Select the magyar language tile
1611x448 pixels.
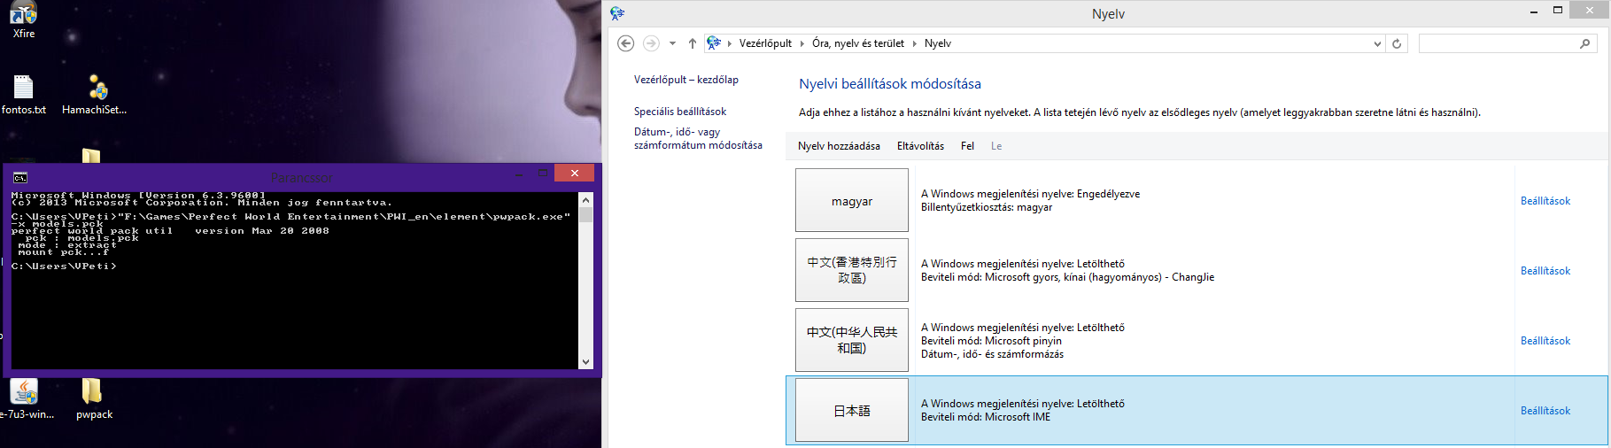pyautogui.click(x=851, y=201)
